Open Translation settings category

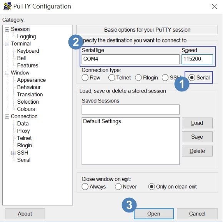coord(30,94)
